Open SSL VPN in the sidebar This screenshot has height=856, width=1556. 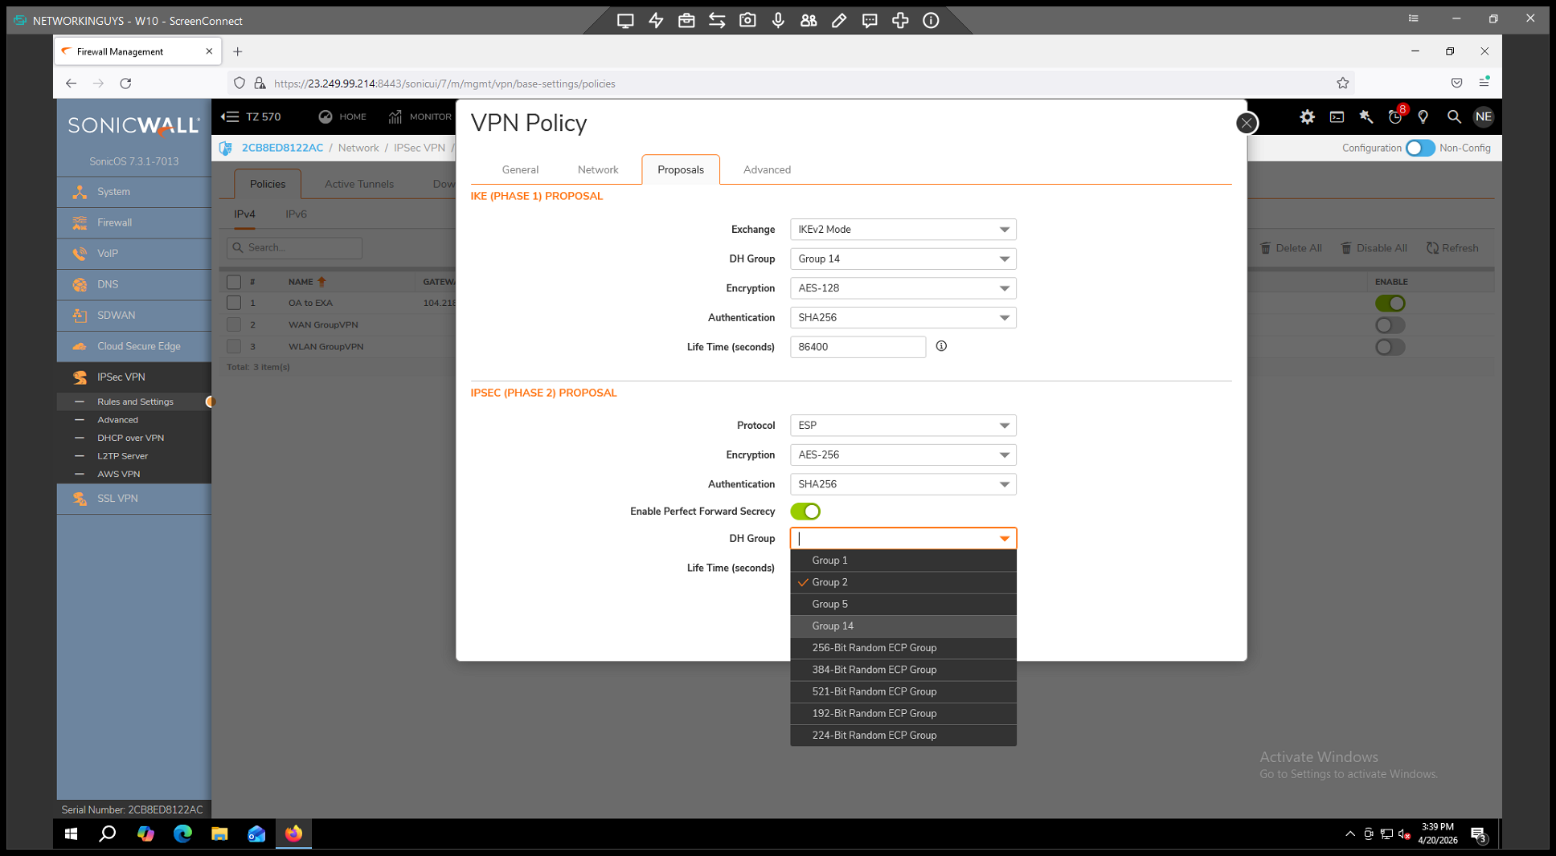tap(117, 499)
